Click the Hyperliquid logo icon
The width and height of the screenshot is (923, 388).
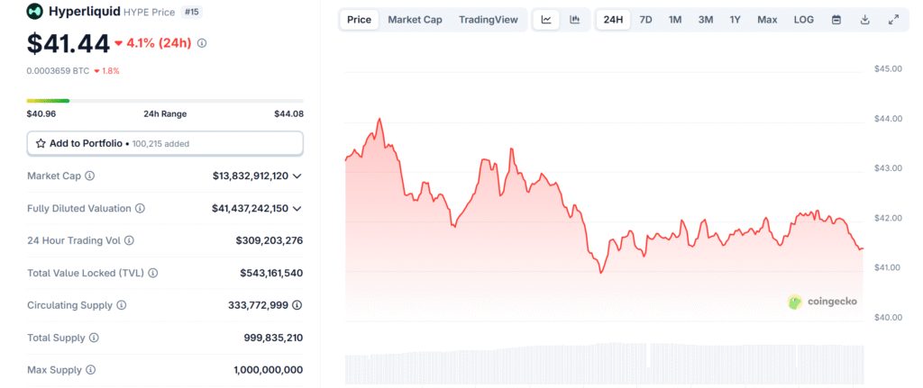(x=34, y=12)
